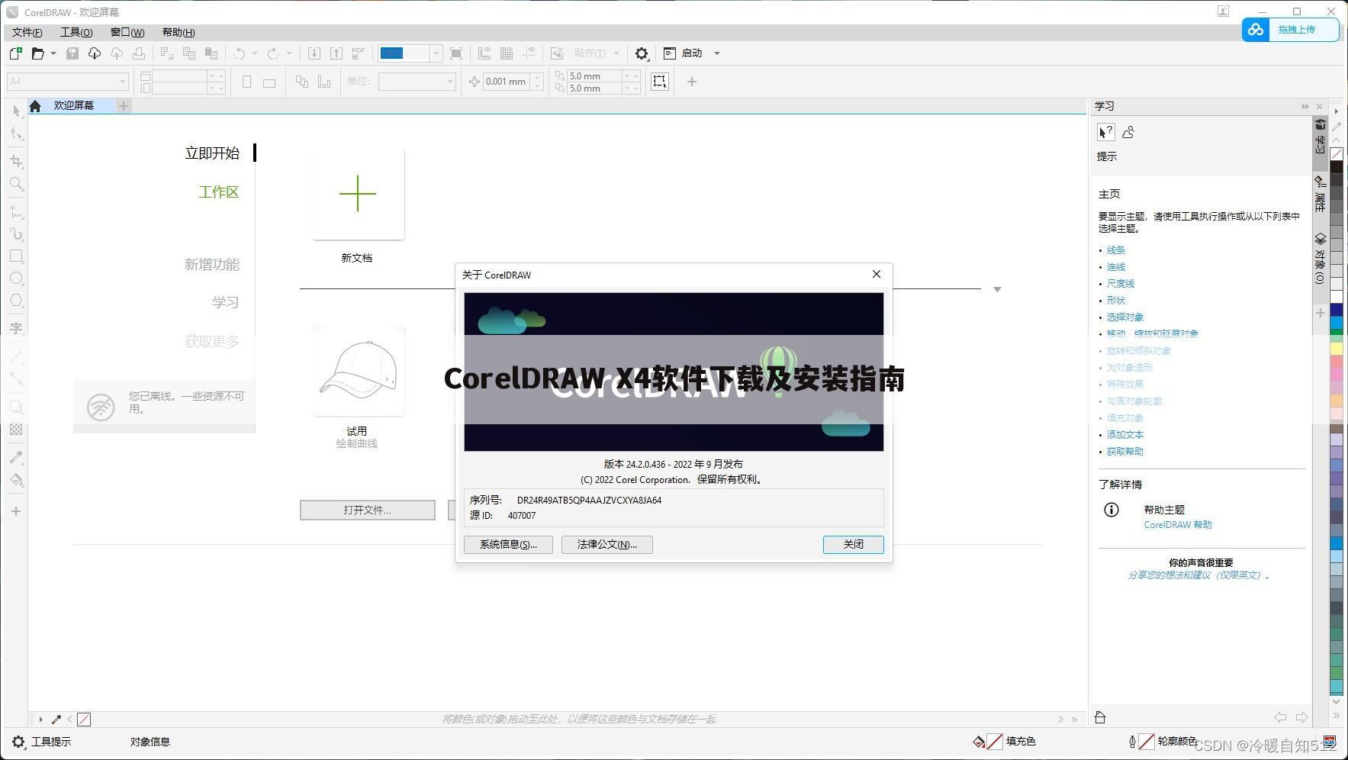This screenshot has height=760, width=1348.
Task: Click the Options gear icon in toolbar
Action: pyautogui.click(x=642, y=53)
